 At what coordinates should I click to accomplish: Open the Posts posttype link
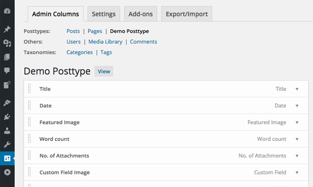coord(73,31)
